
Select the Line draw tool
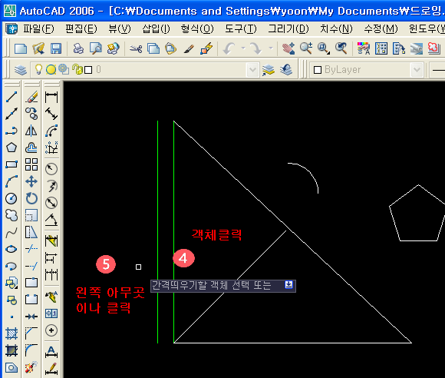point(12,97)
